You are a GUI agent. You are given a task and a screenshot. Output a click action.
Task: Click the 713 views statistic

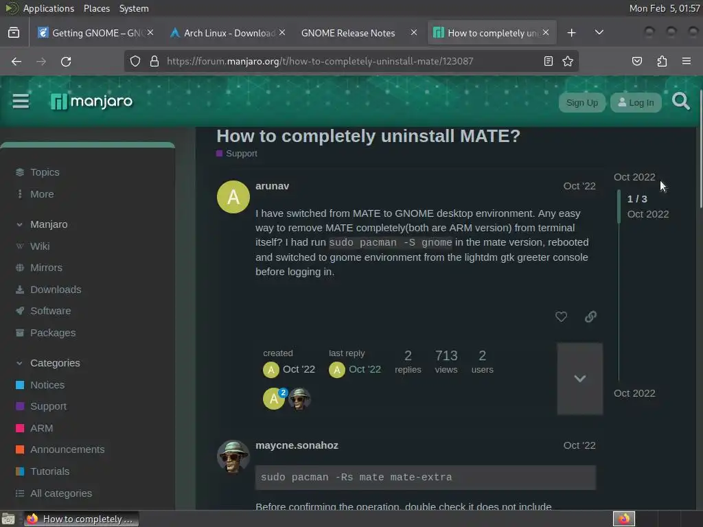pyautogui.click(x=446, y=362)
